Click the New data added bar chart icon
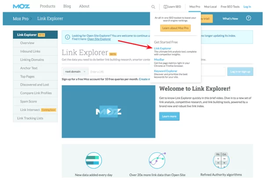This screenshot has height=180, width=266. point(94,160)
